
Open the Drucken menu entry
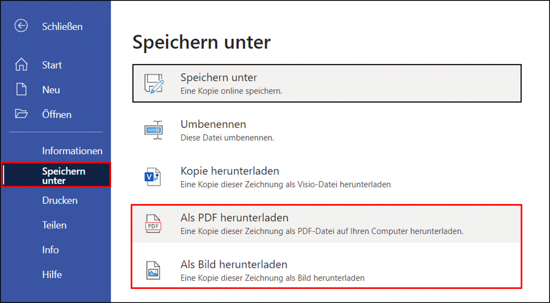point(60,200)
